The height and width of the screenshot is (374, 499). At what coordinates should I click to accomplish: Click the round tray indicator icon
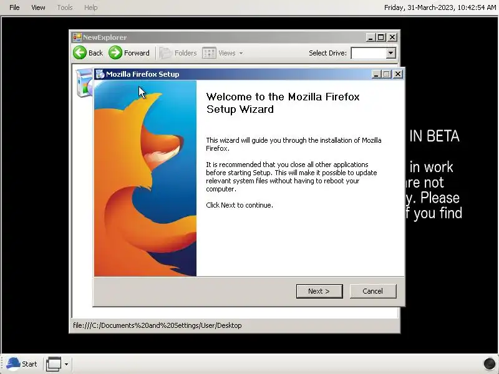pos(489,363)
